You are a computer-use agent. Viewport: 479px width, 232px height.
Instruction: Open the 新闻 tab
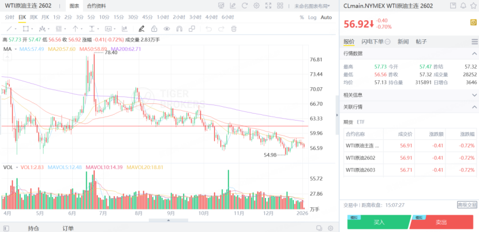[403, 42]
